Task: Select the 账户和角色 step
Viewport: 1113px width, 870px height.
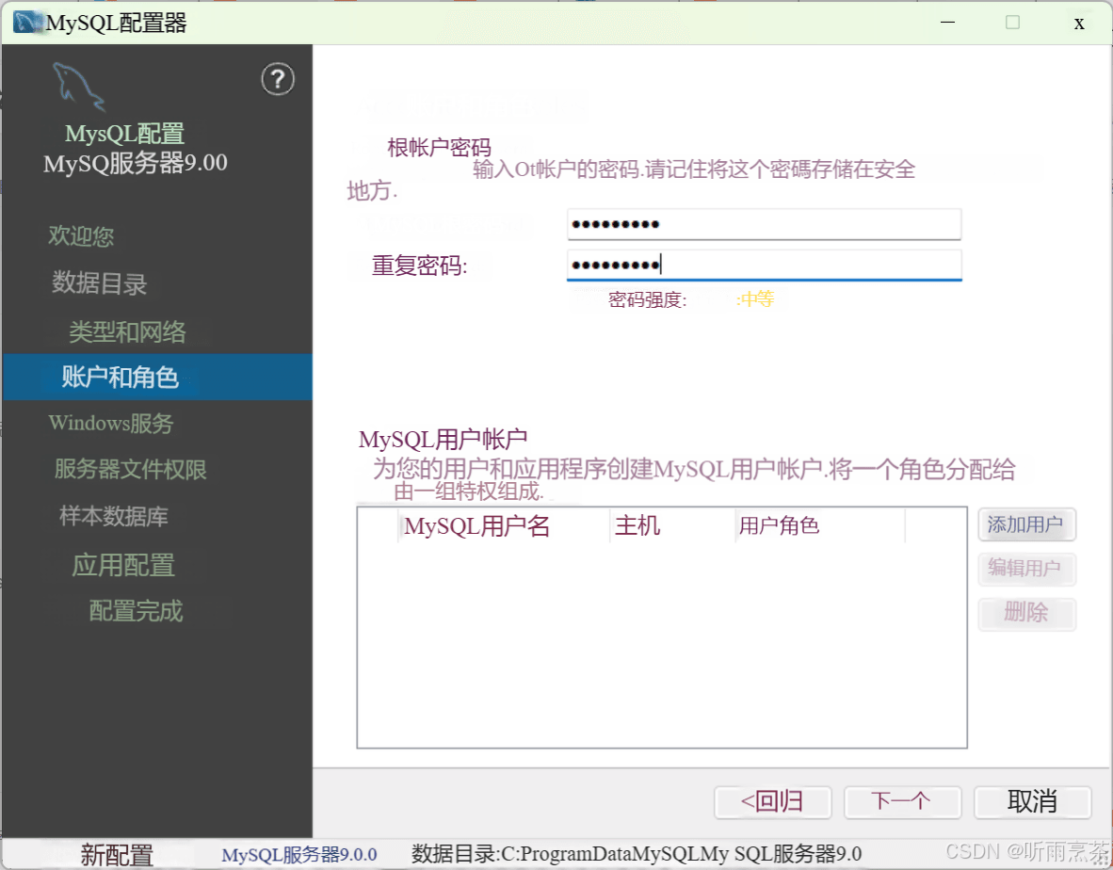Action: coord(157,377)
